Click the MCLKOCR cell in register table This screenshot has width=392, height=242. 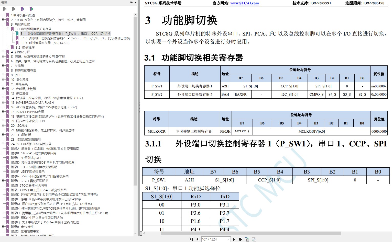pos(156,131)
